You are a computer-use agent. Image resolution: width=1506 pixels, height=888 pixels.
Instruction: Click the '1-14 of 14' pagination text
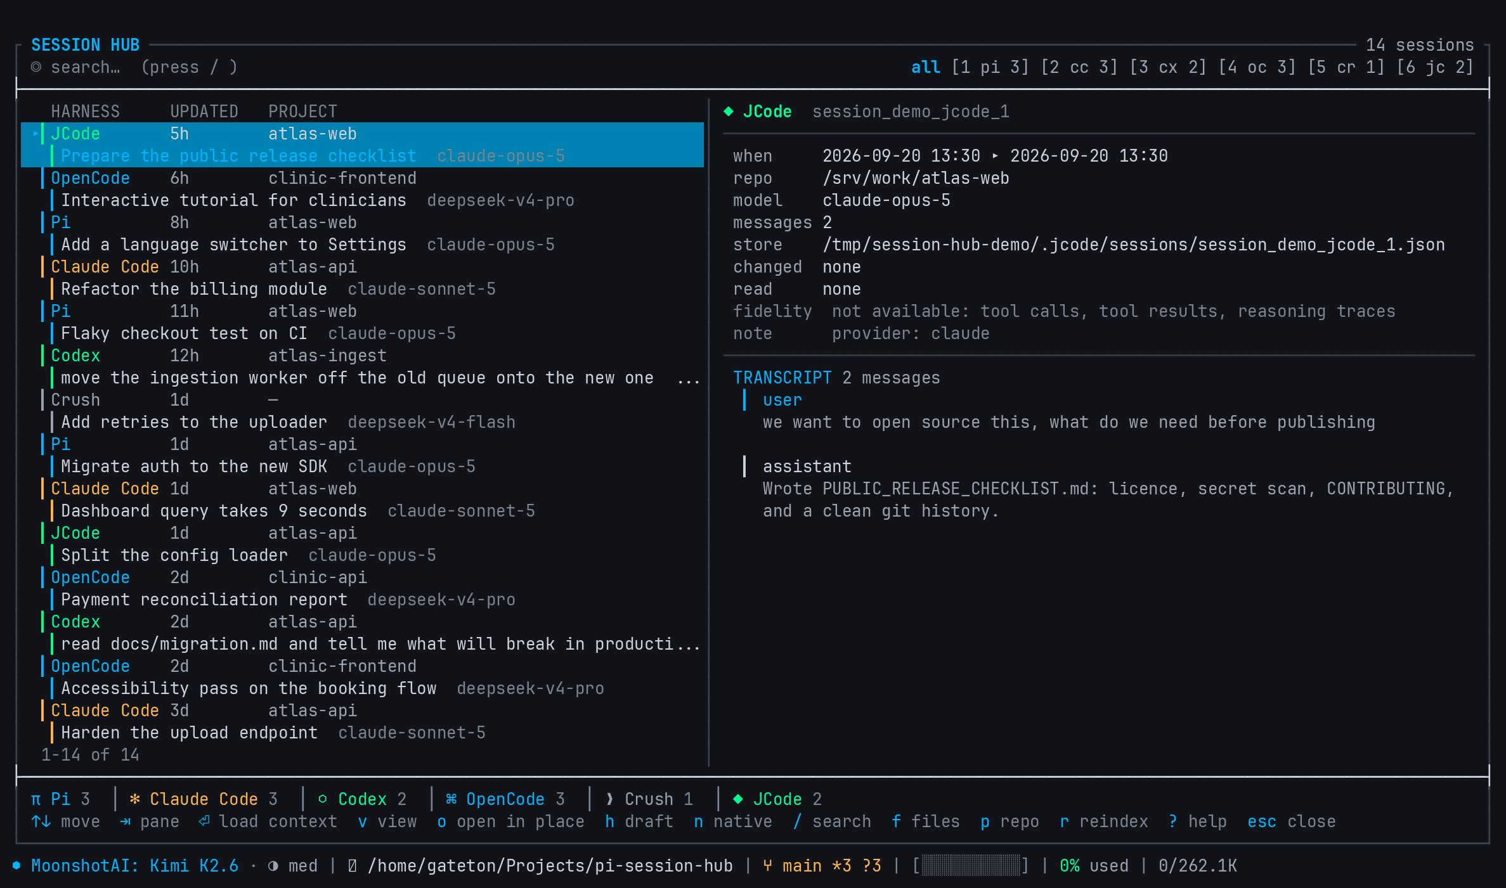coord(90,755)
